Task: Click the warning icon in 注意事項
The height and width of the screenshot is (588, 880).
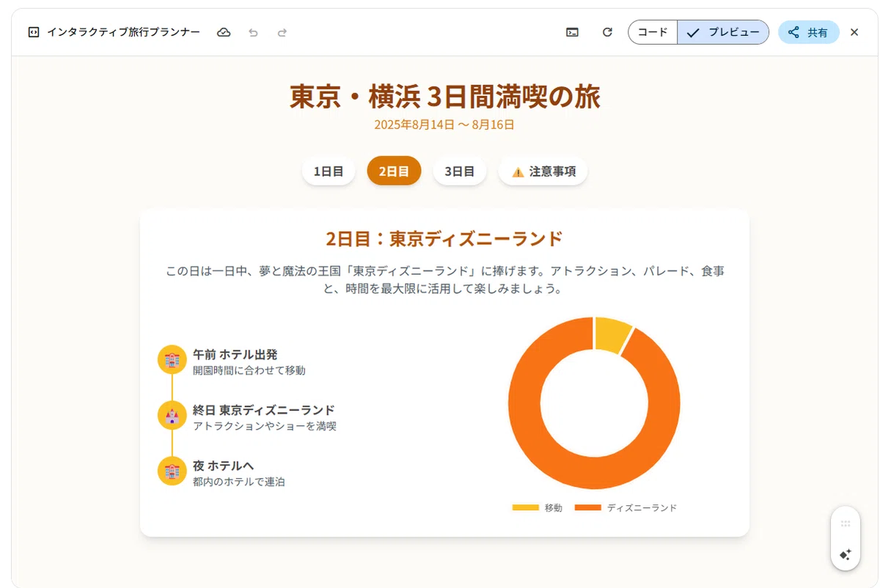Action: coord(518,172)
